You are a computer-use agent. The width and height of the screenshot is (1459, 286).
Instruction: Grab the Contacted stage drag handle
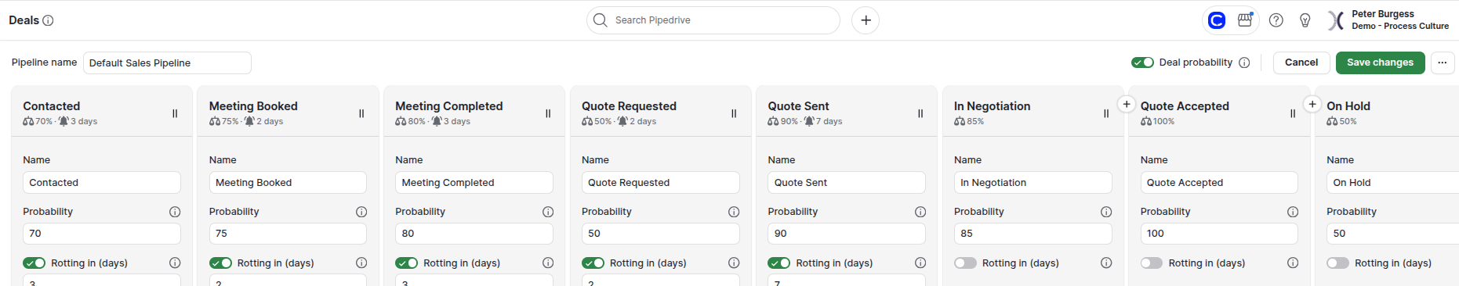pos(175,113)
